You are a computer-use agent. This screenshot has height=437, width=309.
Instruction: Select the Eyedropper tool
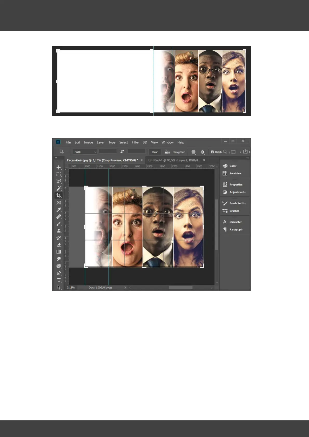59,210
